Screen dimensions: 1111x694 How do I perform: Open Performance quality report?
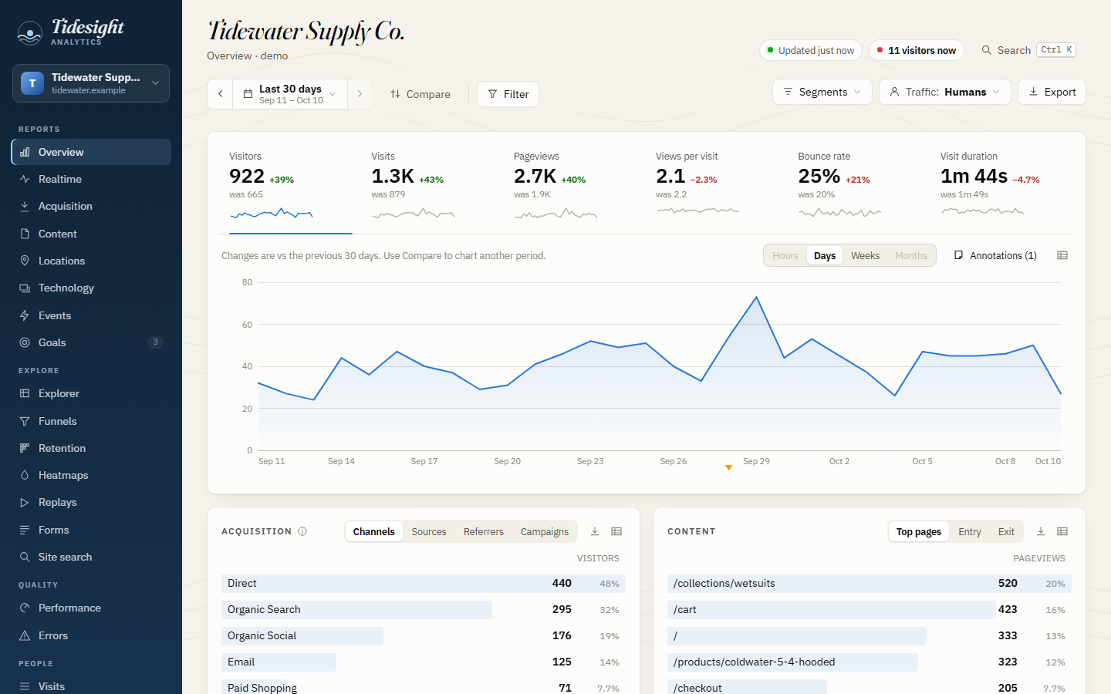91,608
